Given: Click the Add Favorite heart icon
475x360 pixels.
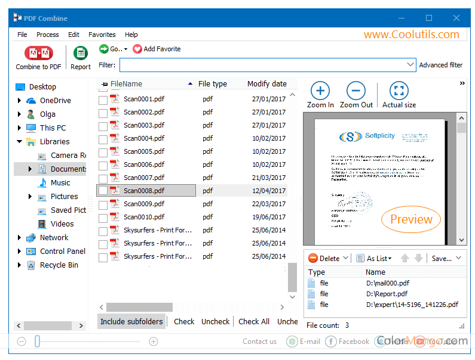Looking at the screenshot, I should click(x=137, y=49).
